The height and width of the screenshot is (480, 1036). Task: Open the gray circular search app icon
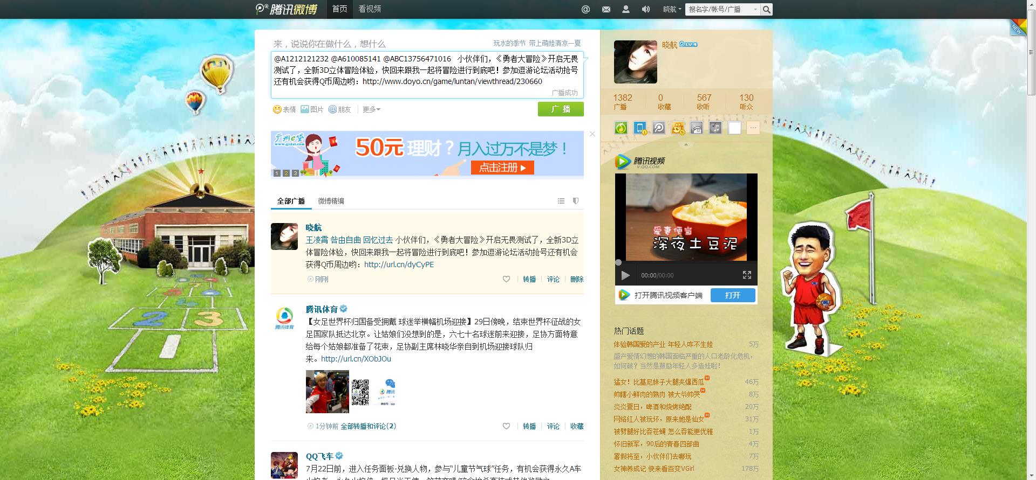(659, 128)
